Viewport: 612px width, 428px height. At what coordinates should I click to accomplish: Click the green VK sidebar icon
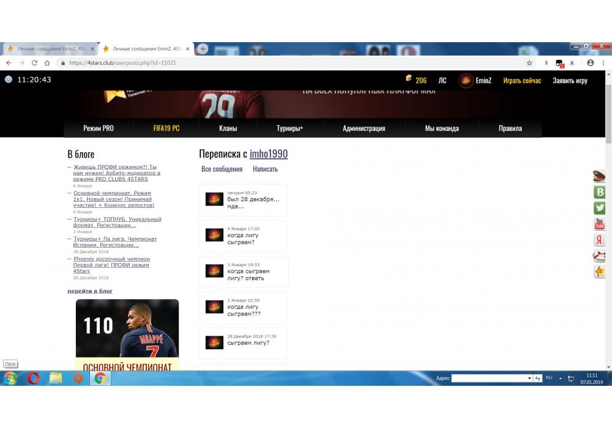(600, 192)
